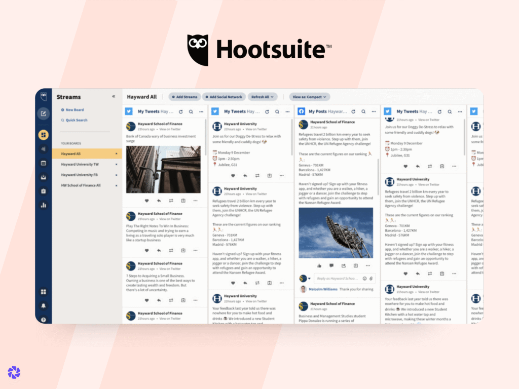
Task: Open the View as Compact dropdown
Action: [309, 97]
